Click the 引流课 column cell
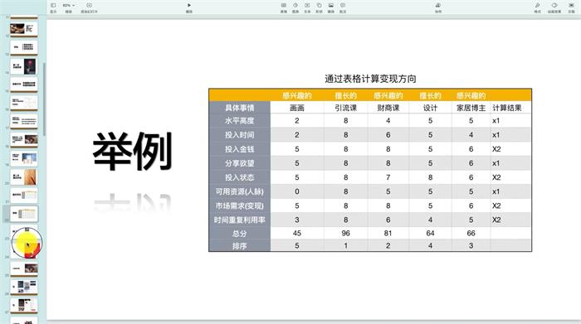This screenshot has width=581, height=324. [346, 108]
